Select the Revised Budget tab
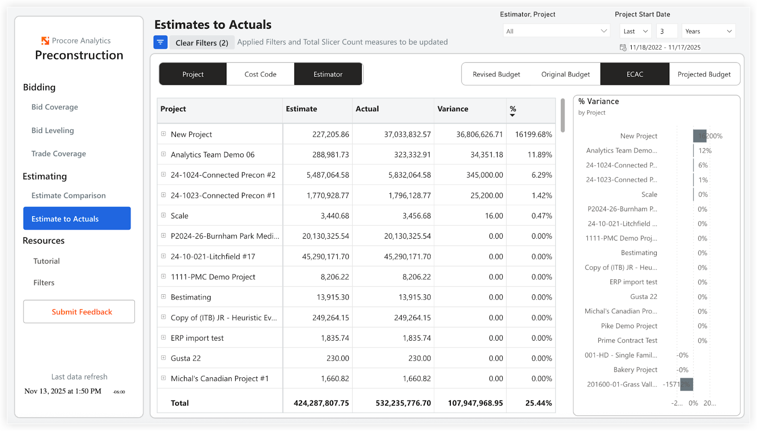Viewport: 757px width, 431px height. [x=496, y=74]
